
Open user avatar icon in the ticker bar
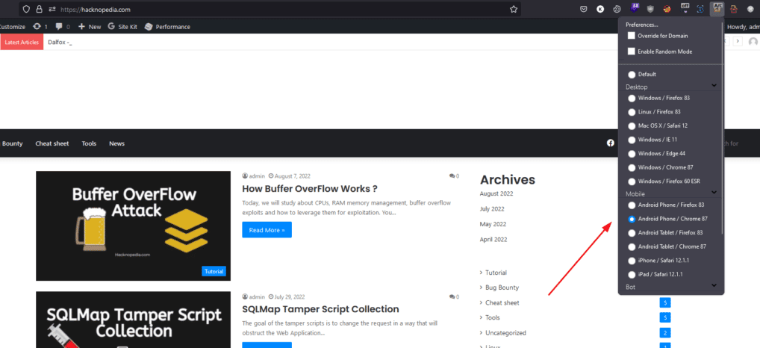pyautogui.click(x=753, y=42)
